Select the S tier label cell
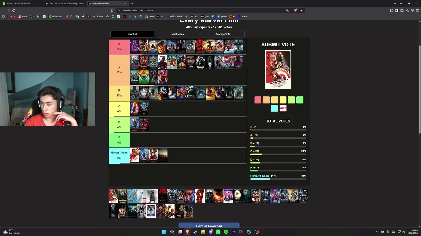 pyautogui.click(x=119, y=47)
